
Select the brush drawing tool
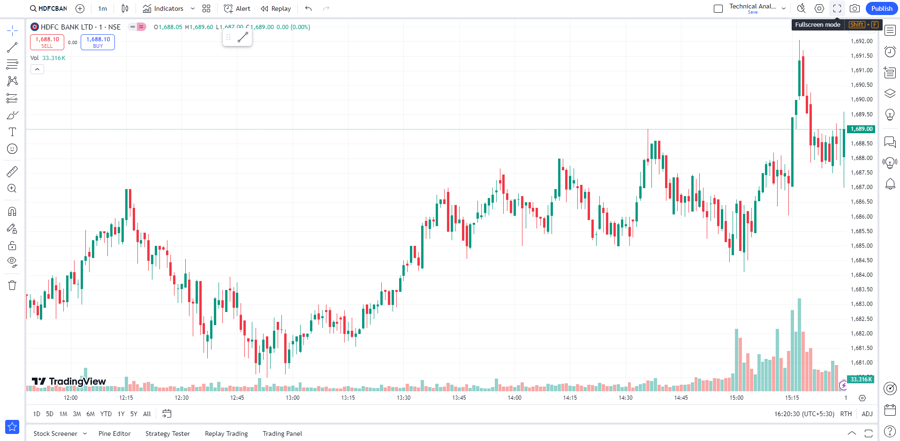pos(12,115)
